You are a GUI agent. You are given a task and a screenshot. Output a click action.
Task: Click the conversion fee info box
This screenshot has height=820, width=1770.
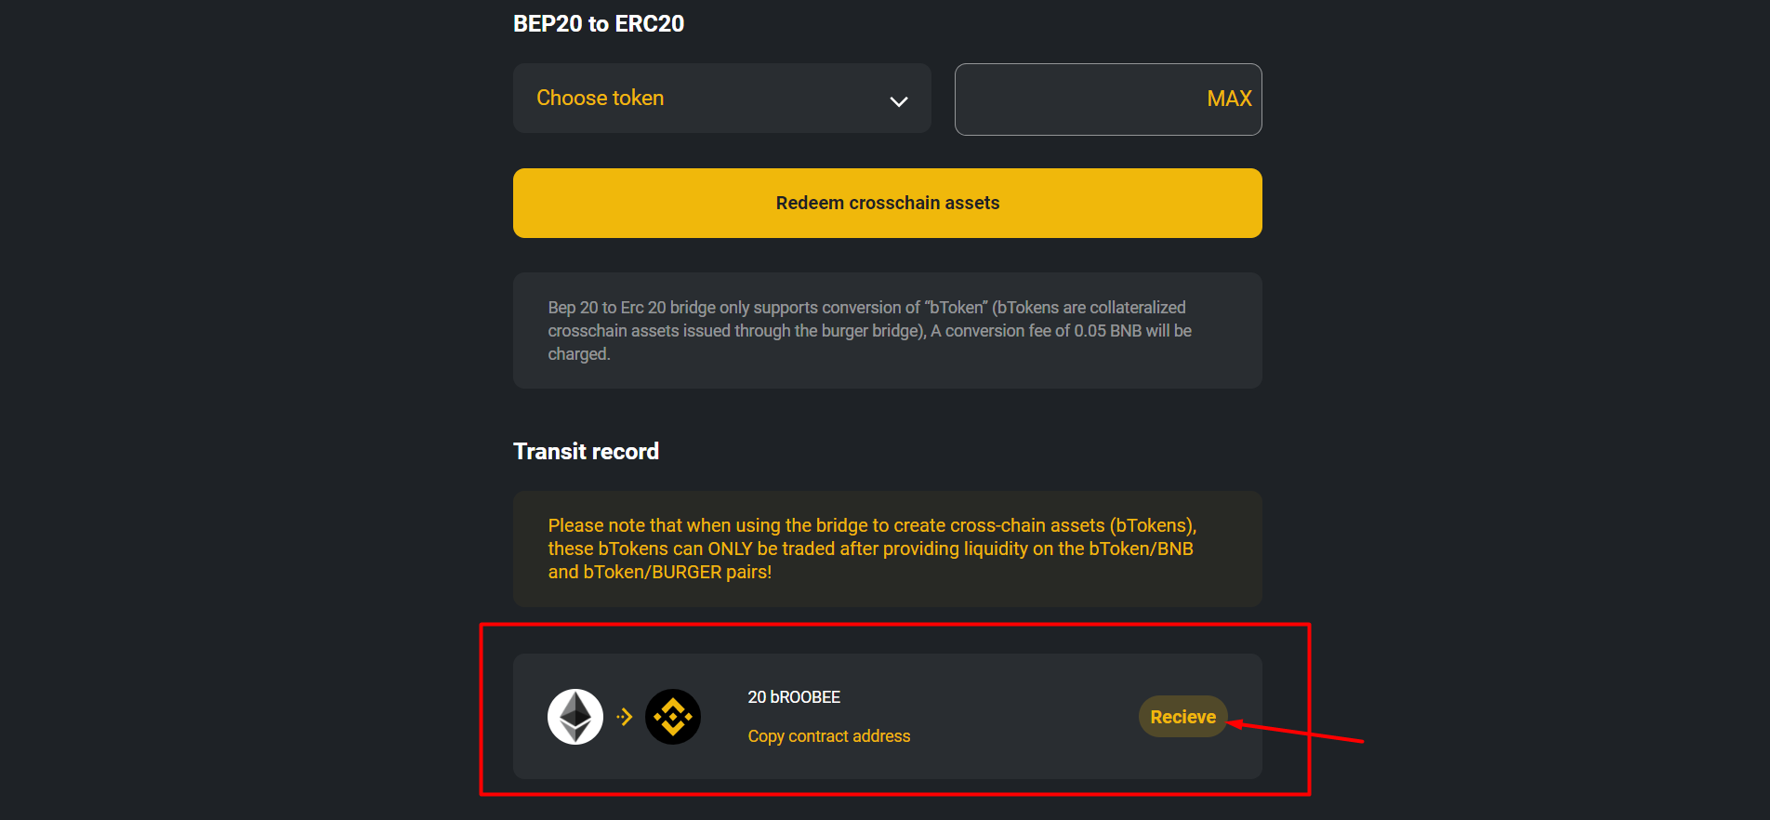(888, 330)
